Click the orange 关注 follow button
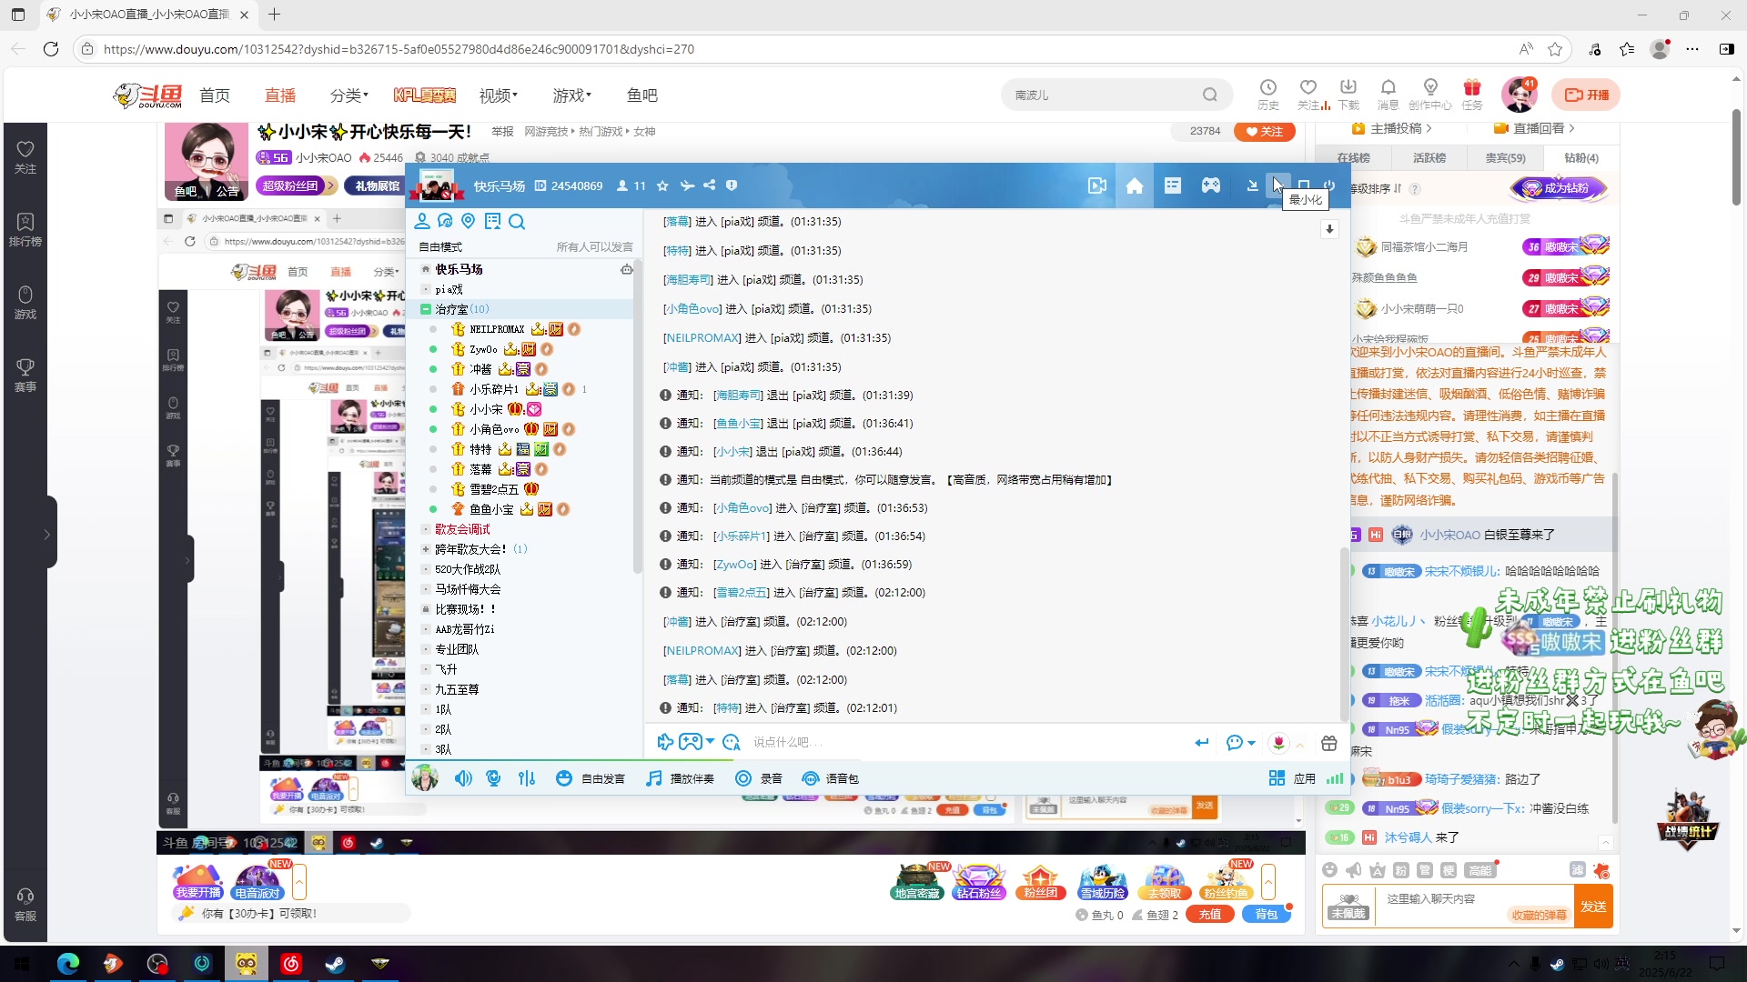This screenshot has height=982, width=1747. click(x=1265, y=132)
